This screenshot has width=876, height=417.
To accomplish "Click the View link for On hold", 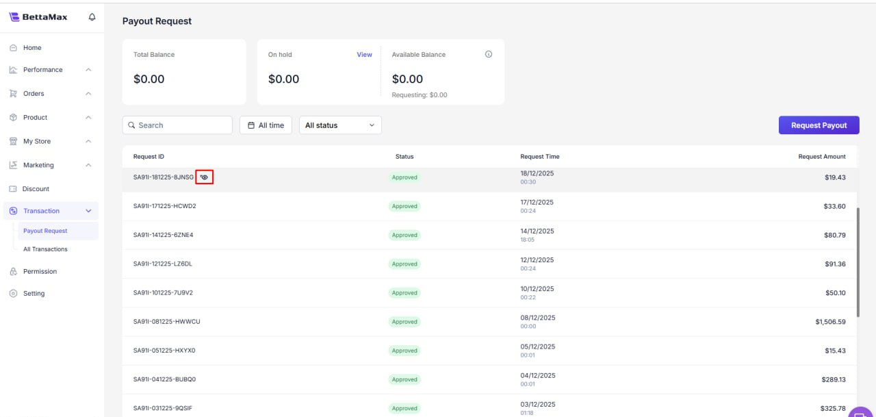I will (364, 55).
